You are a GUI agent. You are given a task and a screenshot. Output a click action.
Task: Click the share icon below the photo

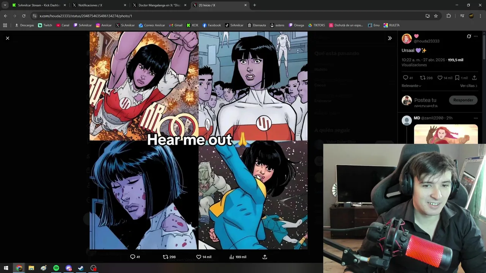point(265,257)
